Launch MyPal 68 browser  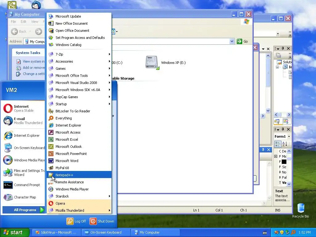point(79,168)
